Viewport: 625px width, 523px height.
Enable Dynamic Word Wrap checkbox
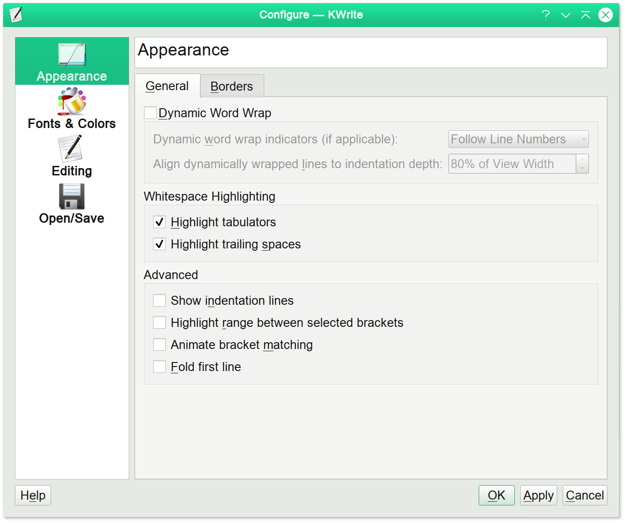click(150, 113)
